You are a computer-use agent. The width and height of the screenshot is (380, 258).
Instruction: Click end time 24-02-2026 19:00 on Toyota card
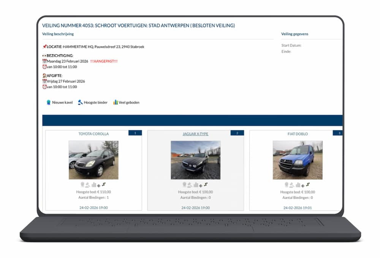click(93, 207)
